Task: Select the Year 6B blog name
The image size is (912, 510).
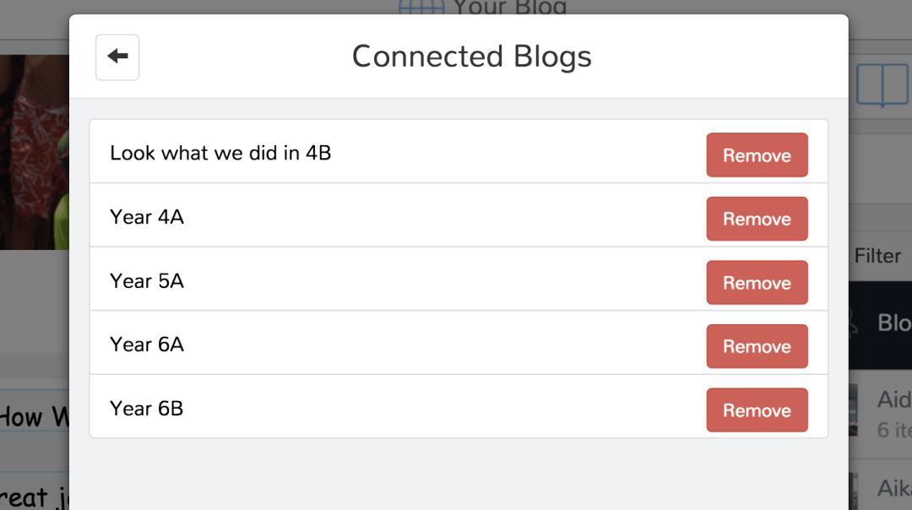Action: point(147,409)
